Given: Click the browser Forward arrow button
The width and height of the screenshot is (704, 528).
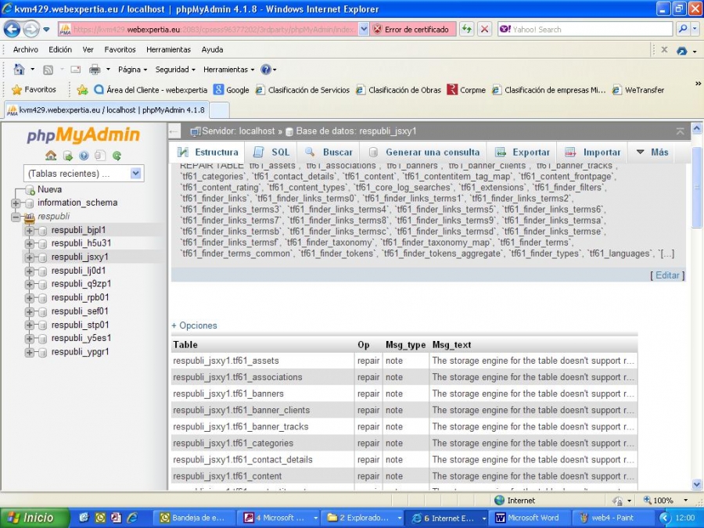Looking at the screenshot, I should [31, 30].
